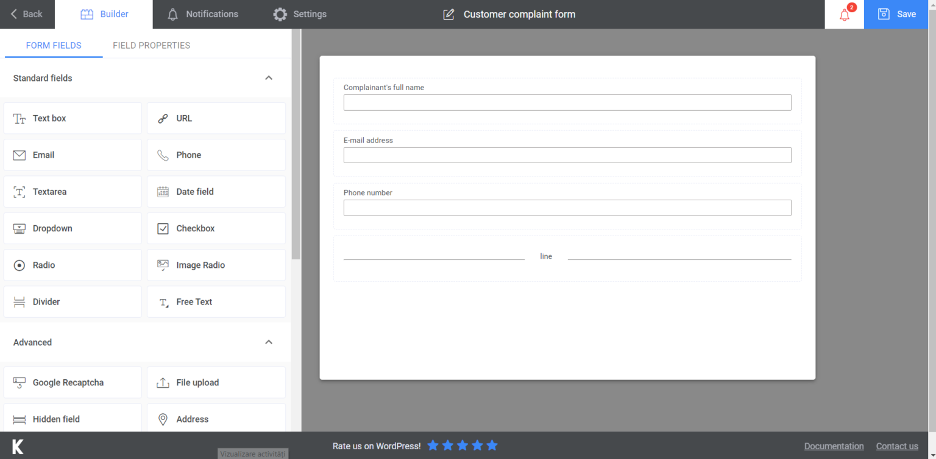Add an Email field to the form
This screenshot has height=459, width=936.
tap(72, 155)
